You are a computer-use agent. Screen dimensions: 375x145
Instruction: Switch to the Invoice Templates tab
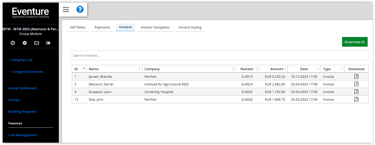pyautogui.click(x=155, y=27)
